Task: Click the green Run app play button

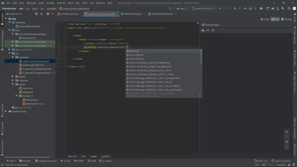Action: 220,8
